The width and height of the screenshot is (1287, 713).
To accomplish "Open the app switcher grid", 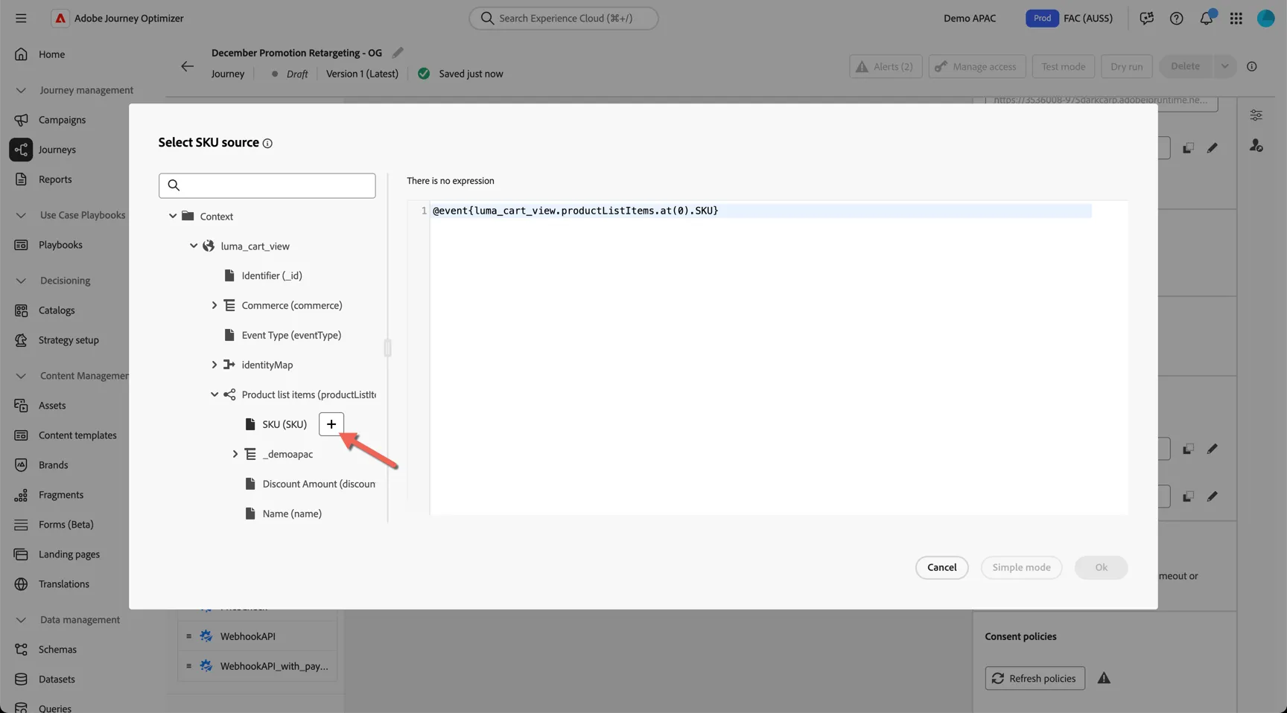I will pyautogui.click(x=1236, y=18).
